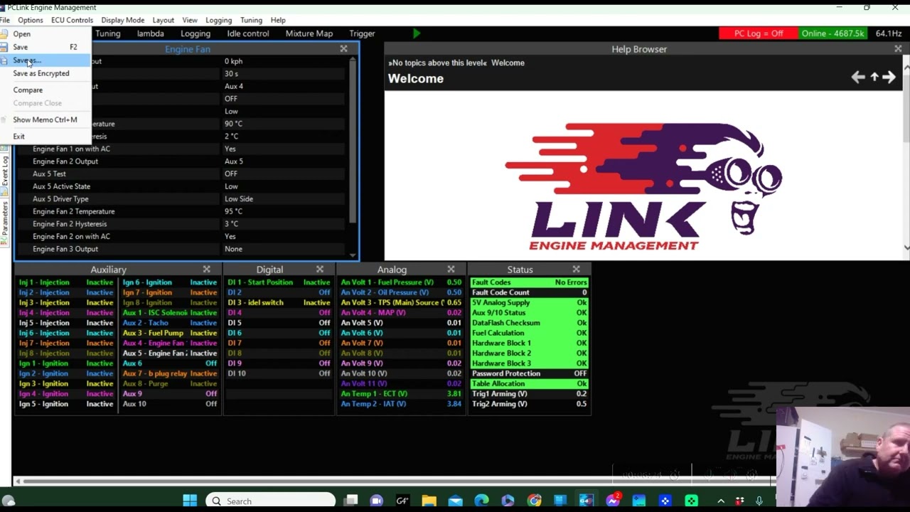Open the video chat taskbar app
Viewport: 910px width, 512px height.
point(376,501)
